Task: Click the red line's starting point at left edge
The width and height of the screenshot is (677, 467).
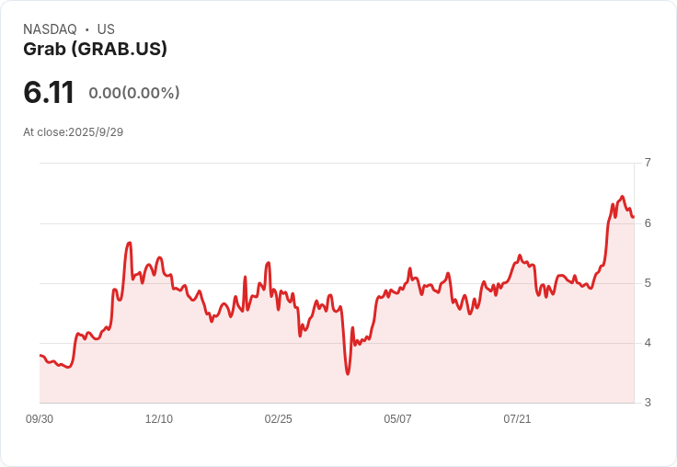Action: click(40, 355)
